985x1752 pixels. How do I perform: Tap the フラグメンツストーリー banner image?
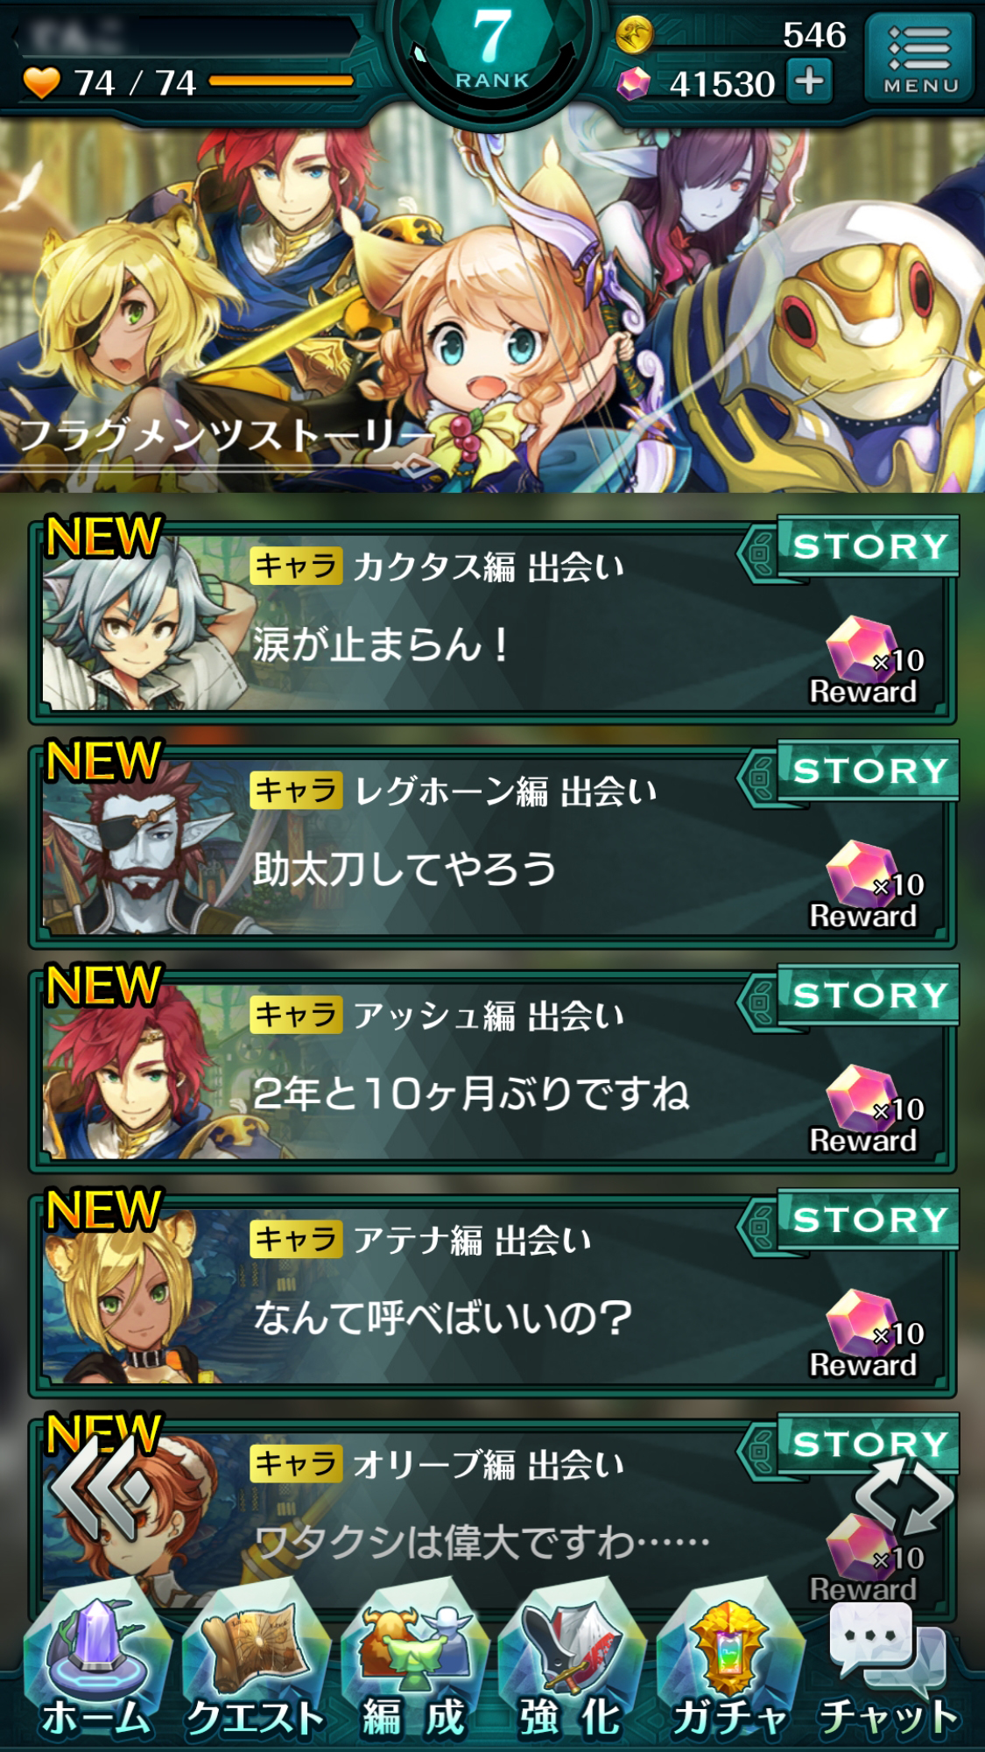pyautogui.click(x=492, y=306)
